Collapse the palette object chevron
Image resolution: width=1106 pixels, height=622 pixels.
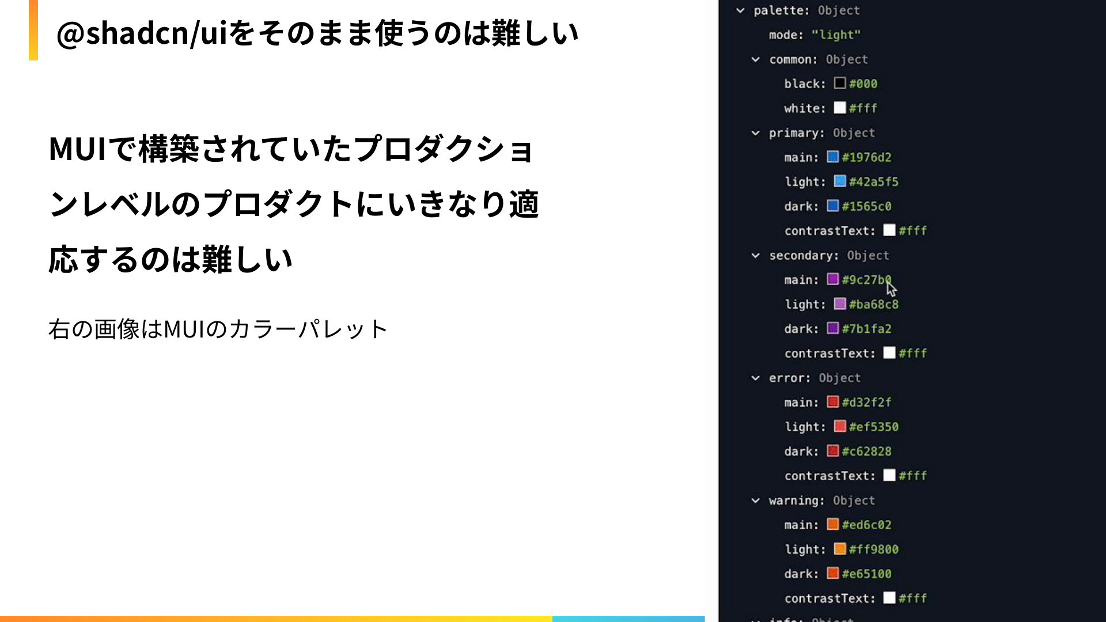click(740, 10)
